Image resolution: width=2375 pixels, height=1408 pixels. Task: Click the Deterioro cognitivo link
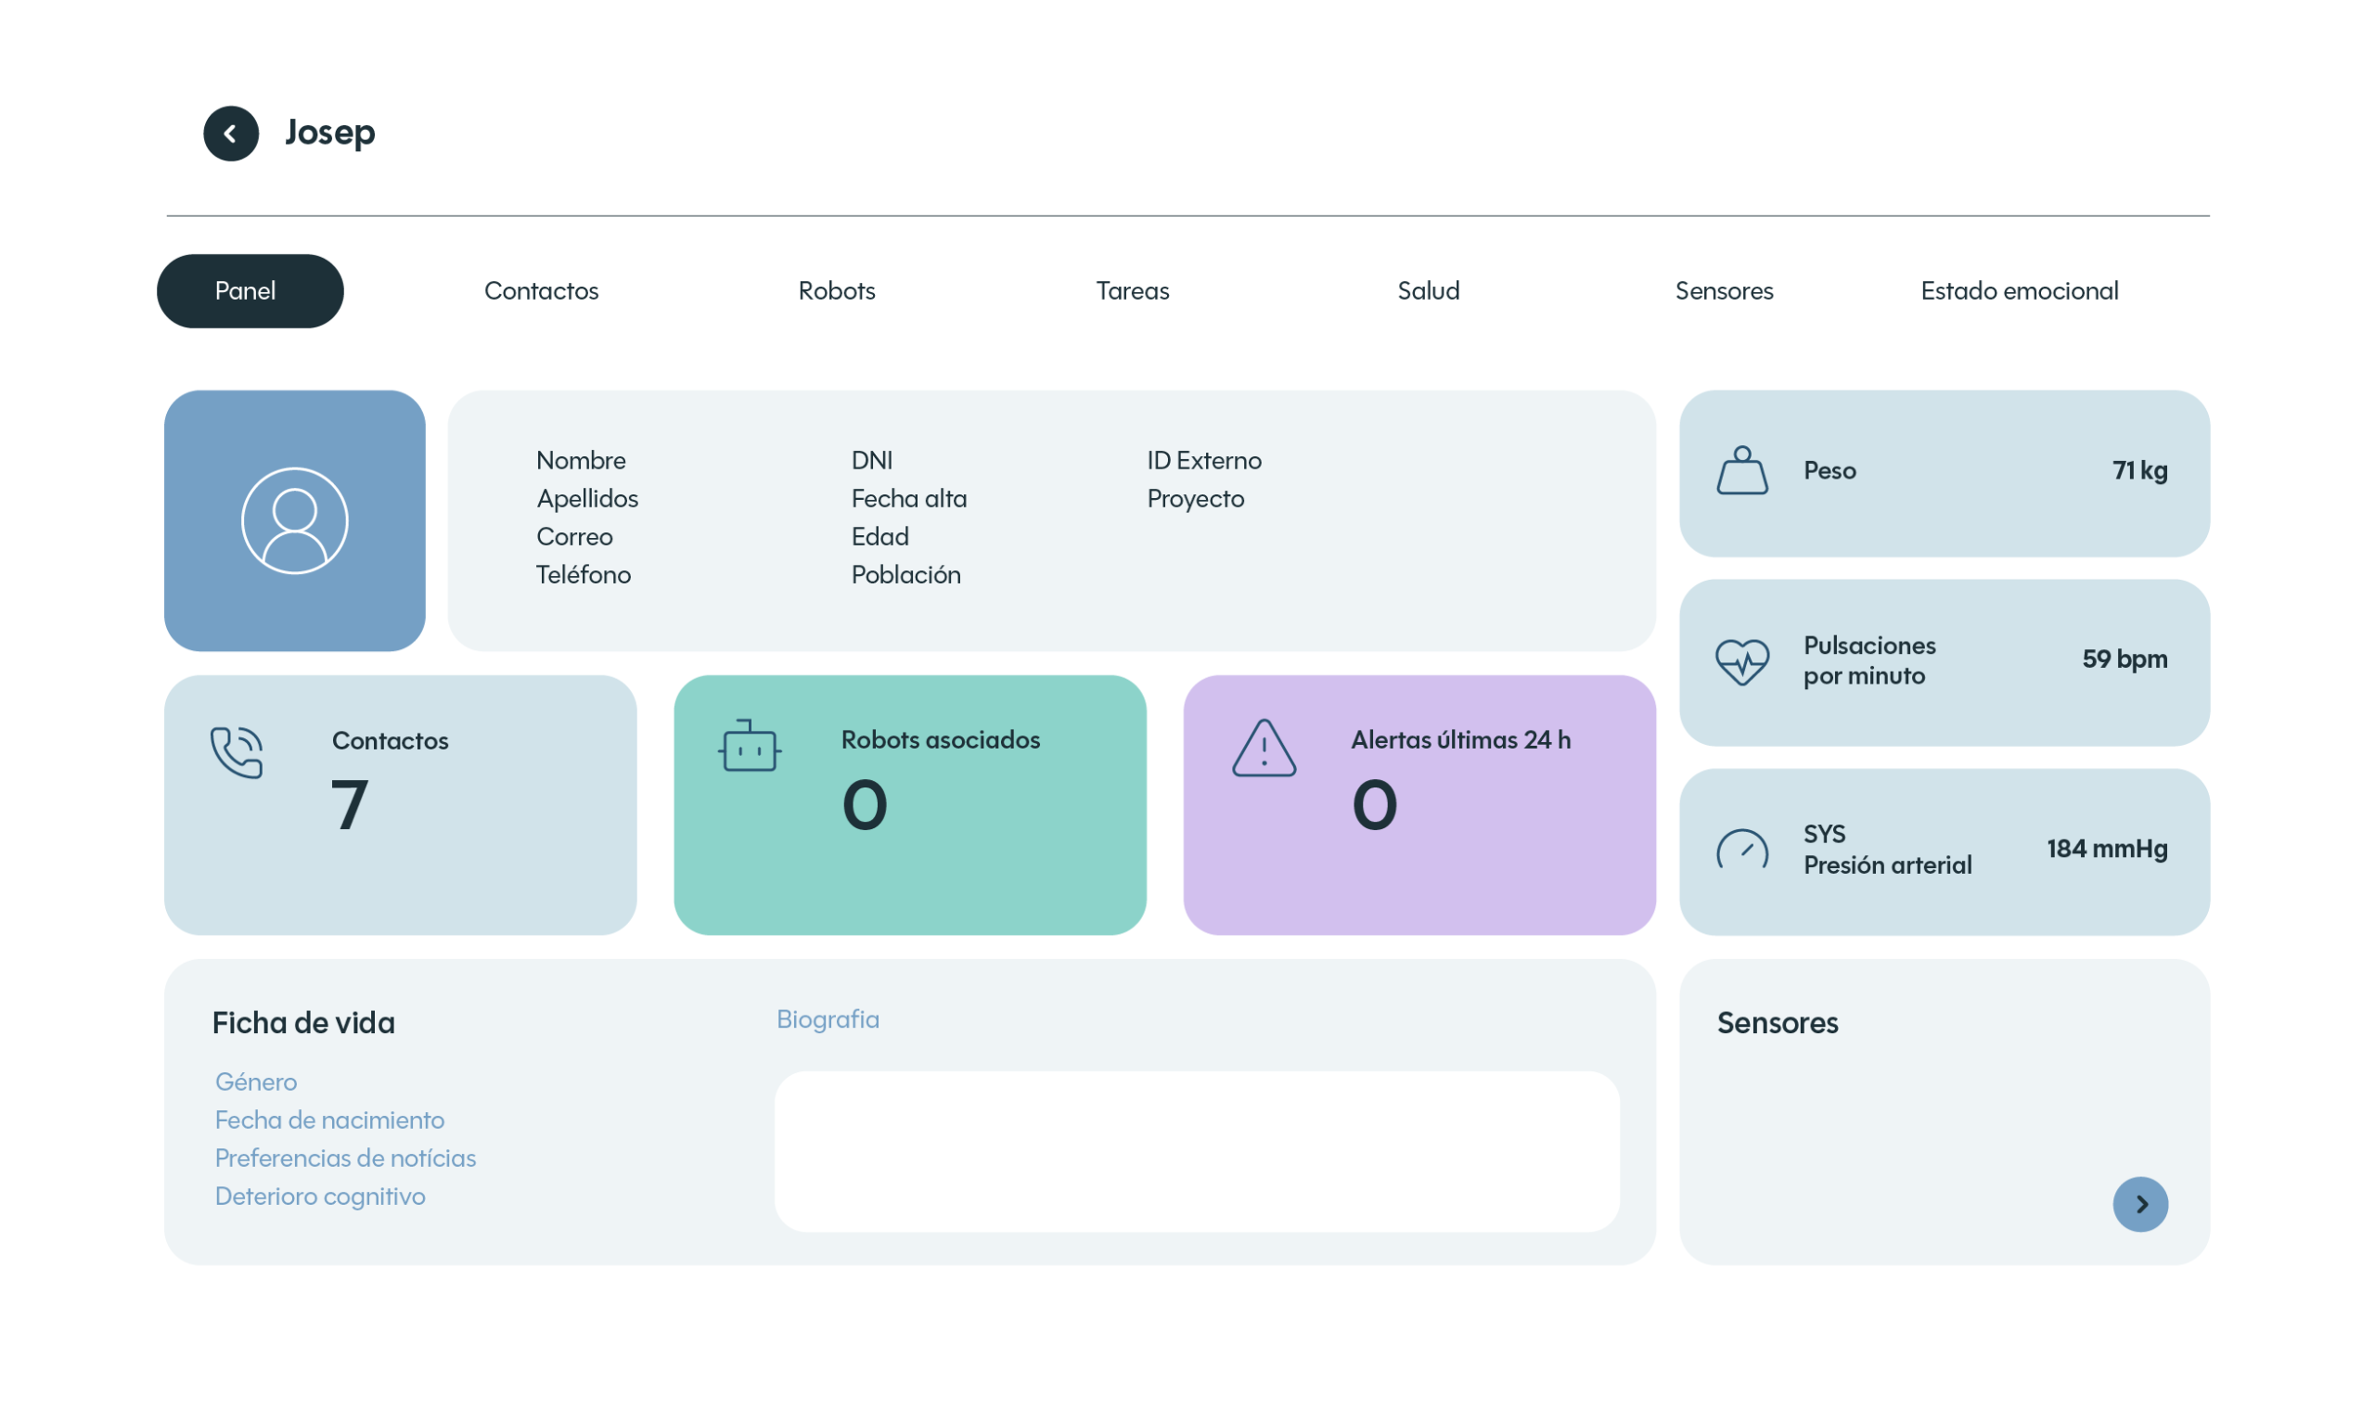click(x=320, y=1197)
